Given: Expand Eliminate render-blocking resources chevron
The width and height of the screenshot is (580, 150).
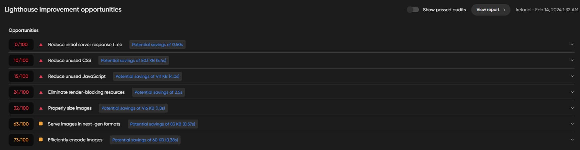Looking at the screenshot, I should (572, 92).
